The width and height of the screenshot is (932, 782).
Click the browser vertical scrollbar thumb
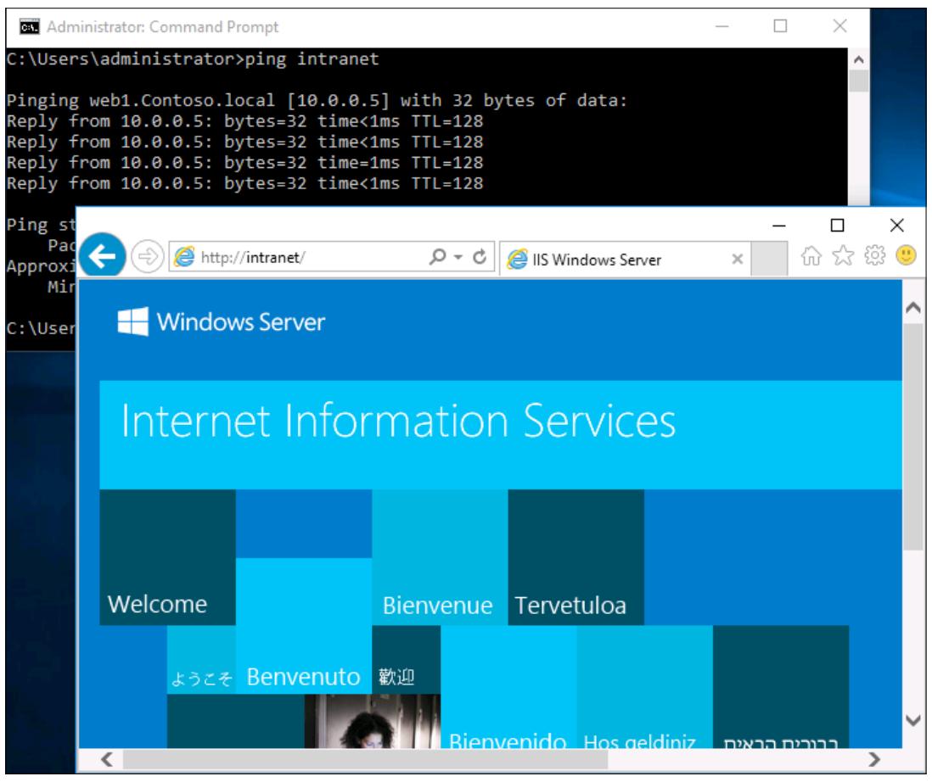(913, 437)
